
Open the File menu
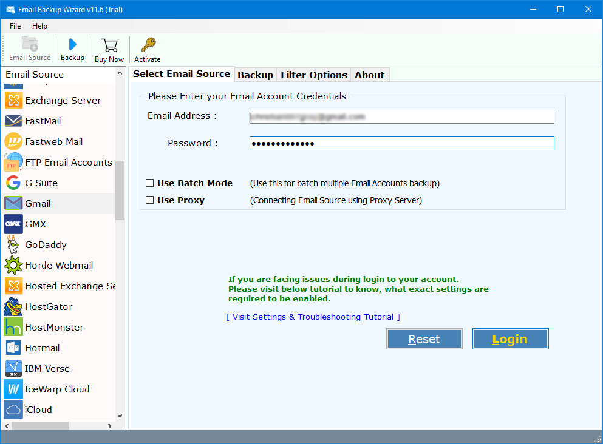coord(15,26)
